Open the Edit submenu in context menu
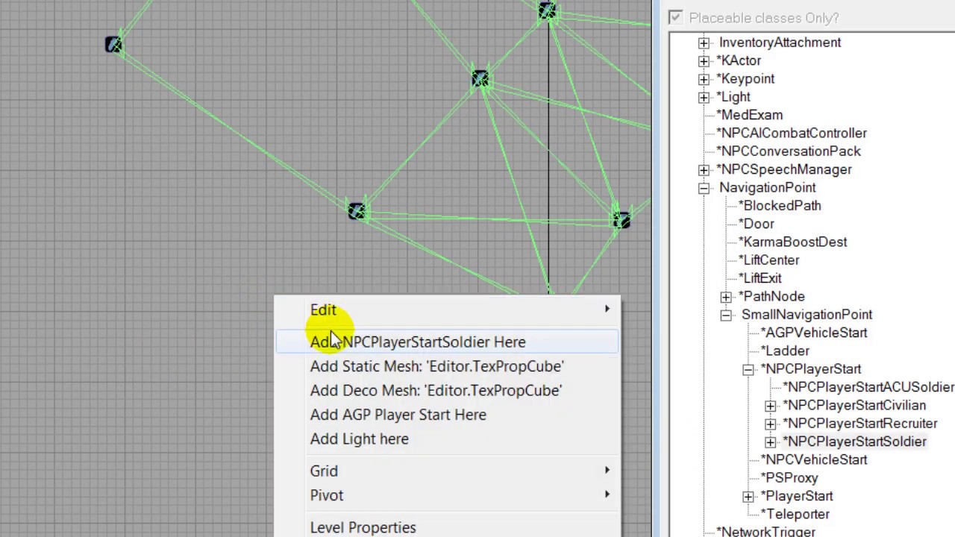This screenshot has width=955, height=537. (x=448, y=310)
